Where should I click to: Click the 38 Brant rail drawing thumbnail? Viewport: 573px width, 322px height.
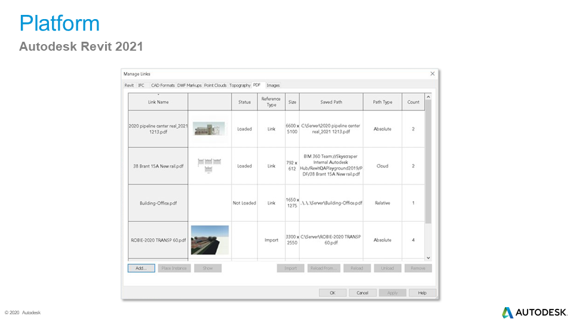point(210,165)
